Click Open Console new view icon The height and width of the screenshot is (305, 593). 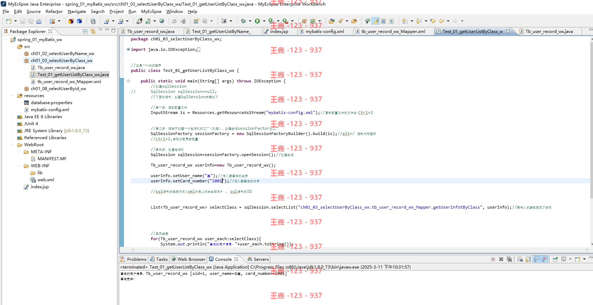point(578,259)
